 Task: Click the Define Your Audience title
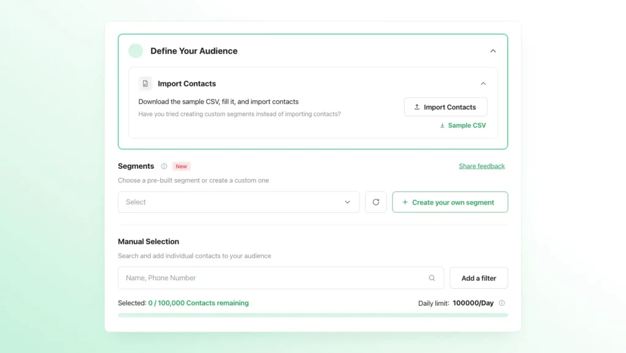[x=194, y=51]
